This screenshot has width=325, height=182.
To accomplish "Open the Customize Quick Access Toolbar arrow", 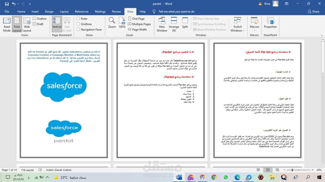I will point(30,4).
